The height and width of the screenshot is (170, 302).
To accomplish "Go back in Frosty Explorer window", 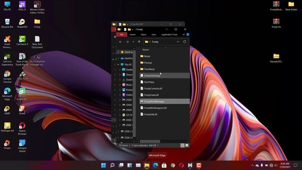I will click(120, 42).
